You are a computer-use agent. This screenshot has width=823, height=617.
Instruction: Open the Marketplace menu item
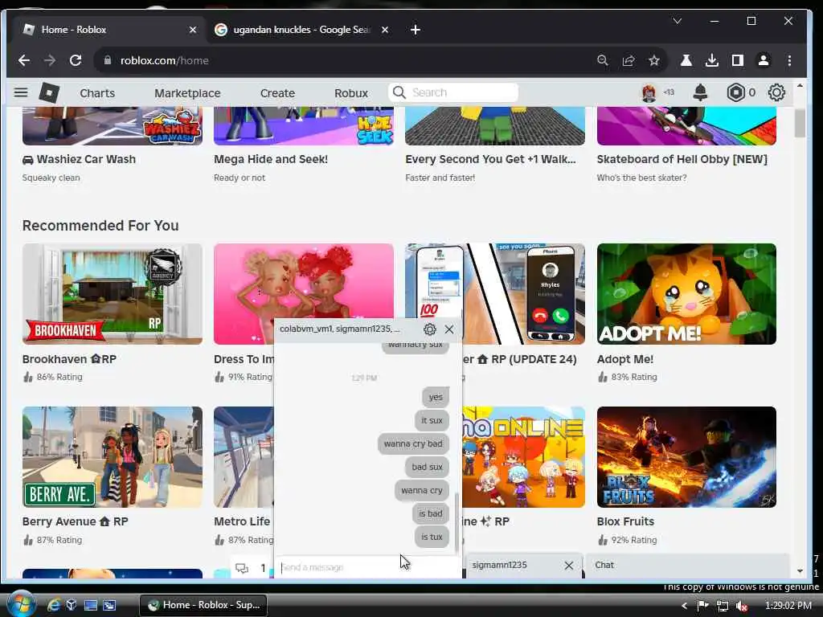pos(187,93)
